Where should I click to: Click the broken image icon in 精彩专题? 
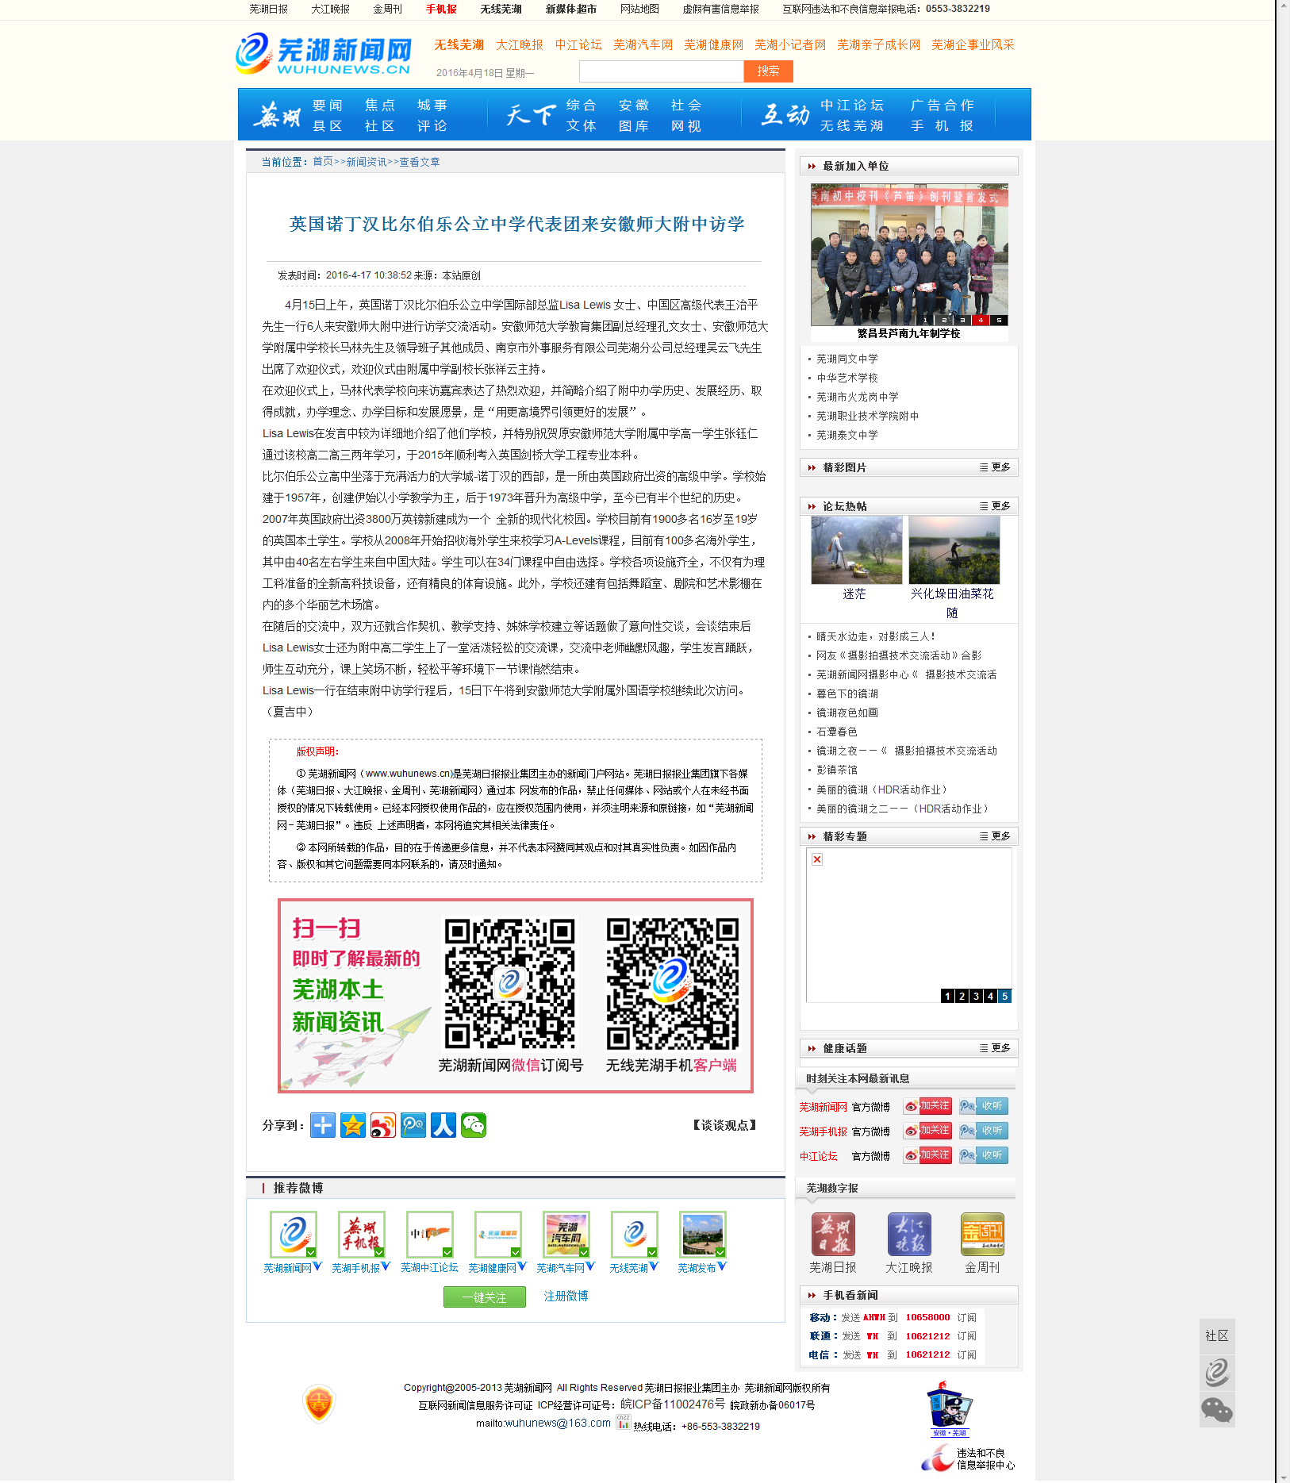(817, 859)
